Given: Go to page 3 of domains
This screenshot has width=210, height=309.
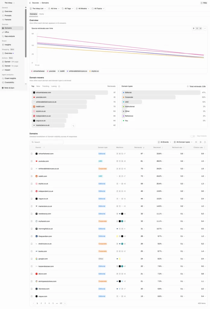Looking at the screenshot, I should point(45,303).
